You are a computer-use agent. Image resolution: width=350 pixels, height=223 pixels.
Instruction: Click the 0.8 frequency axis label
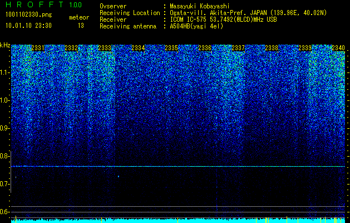pos(4,156)
